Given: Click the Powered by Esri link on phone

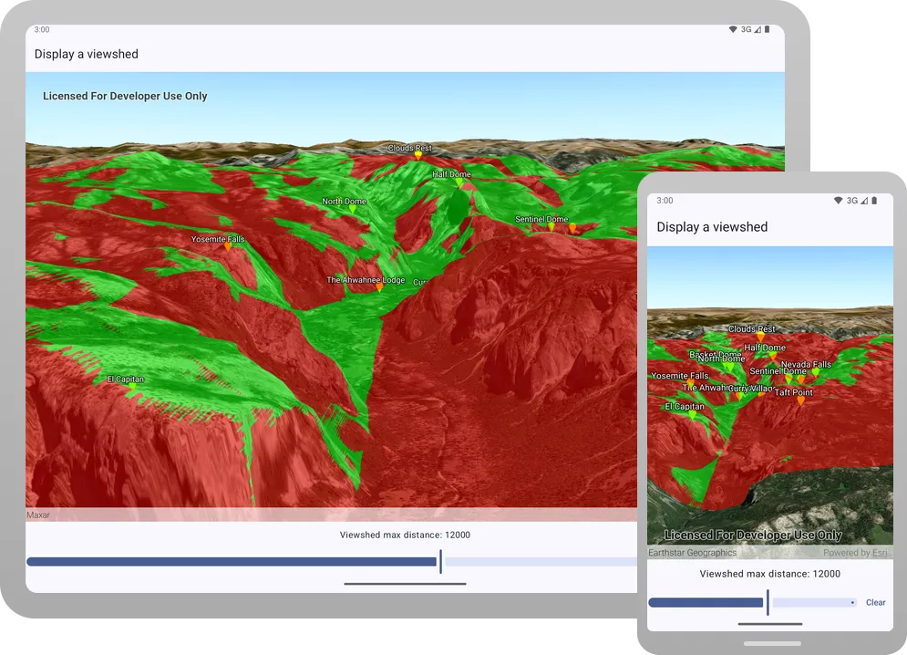Looking at the screenshot, I should [x=855, y=553].
